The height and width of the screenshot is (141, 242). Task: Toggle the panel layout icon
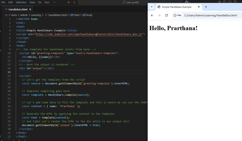coord(230,2)
